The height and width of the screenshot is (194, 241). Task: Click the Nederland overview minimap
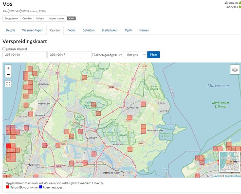pos(229,162)
